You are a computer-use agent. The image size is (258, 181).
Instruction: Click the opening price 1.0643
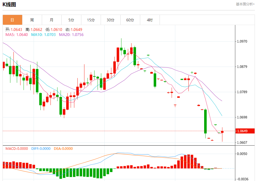point(17,30)
